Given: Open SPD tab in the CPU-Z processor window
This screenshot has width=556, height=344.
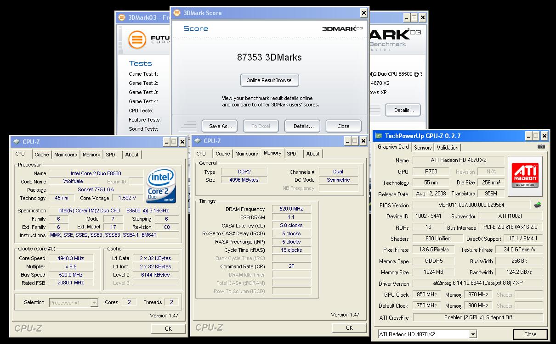Looking at the screenshot, I should (111, 155).
